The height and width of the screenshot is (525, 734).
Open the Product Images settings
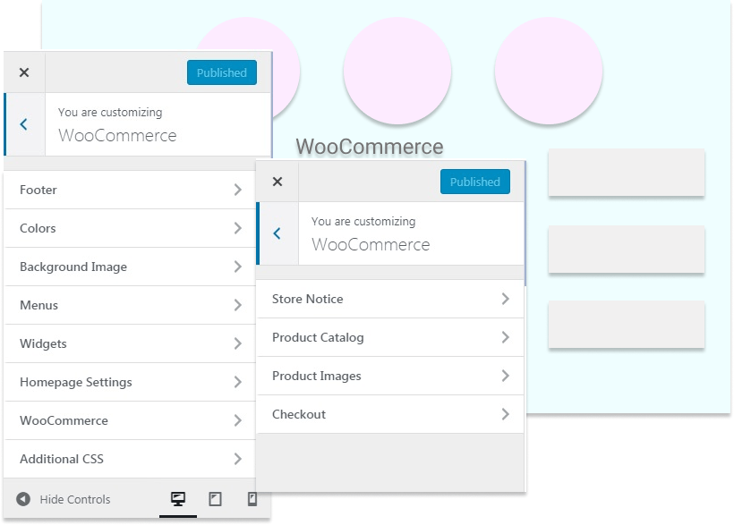pos(390,376)
